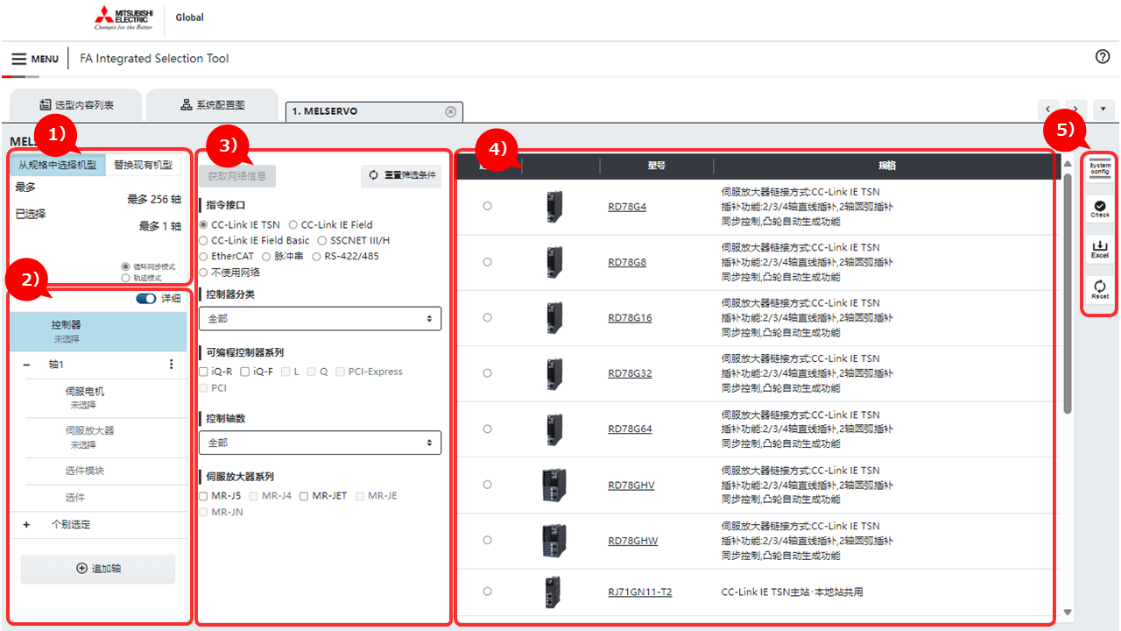The width and height of the screenshot is (1121, 631).
Task: Open the RD78GHW model link
Action: pyautogui.click(x=633, y=541)
